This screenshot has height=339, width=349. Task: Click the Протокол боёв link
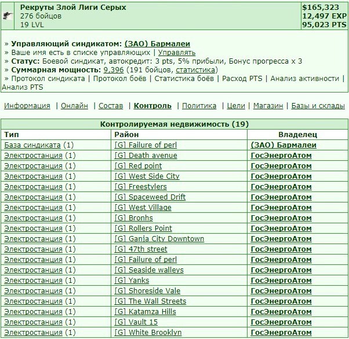[119, 79]
